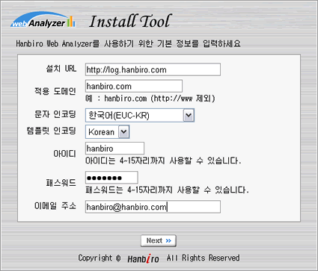Click the 템플릿 인코딩 label
The height and width of the screenshot is (271, 318).
[51, 131]
